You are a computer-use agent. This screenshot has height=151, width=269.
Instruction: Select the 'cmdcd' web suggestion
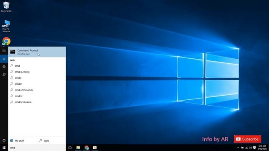37,96
